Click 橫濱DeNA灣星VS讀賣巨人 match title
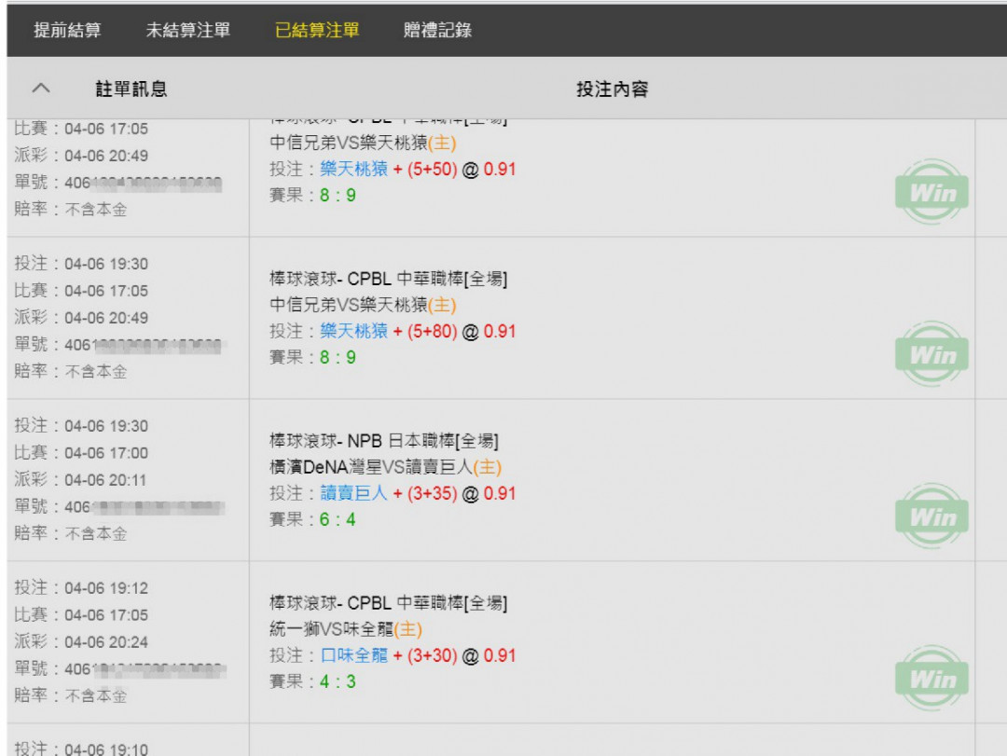This screenshot has height=756, width=1007. point(385,467)
